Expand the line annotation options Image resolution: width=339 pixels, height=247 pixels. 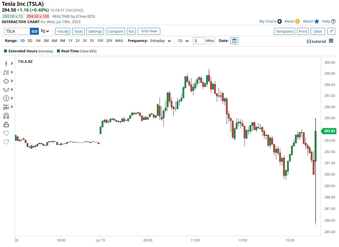(x=12, y=72)
